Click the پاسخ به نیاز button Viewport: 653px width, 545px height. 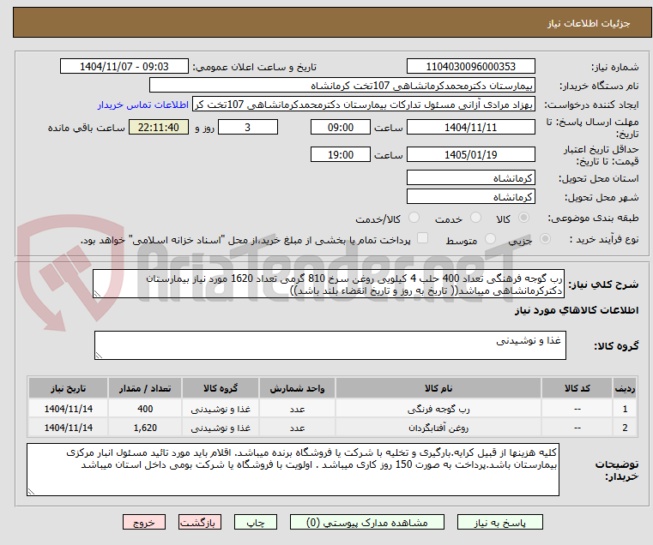coord(499,523)
